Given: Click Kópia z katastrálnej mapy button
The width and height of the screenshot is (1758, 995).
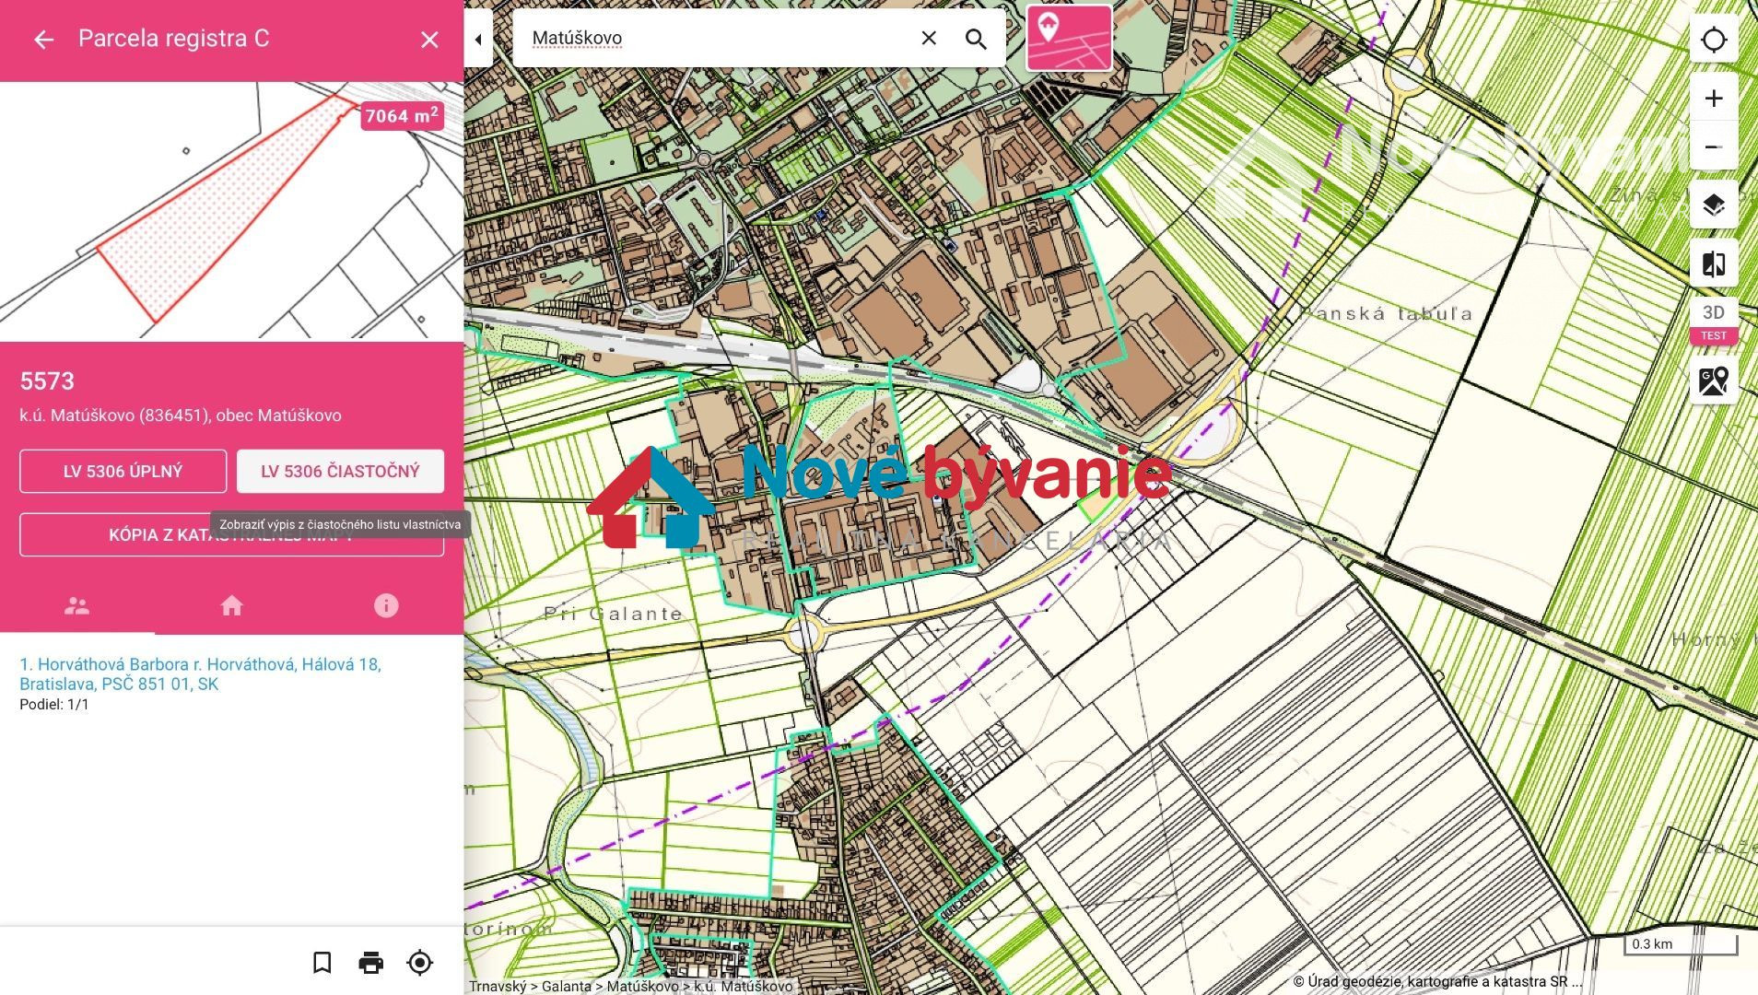Looking at the screenshot, I should pos(231,534).
